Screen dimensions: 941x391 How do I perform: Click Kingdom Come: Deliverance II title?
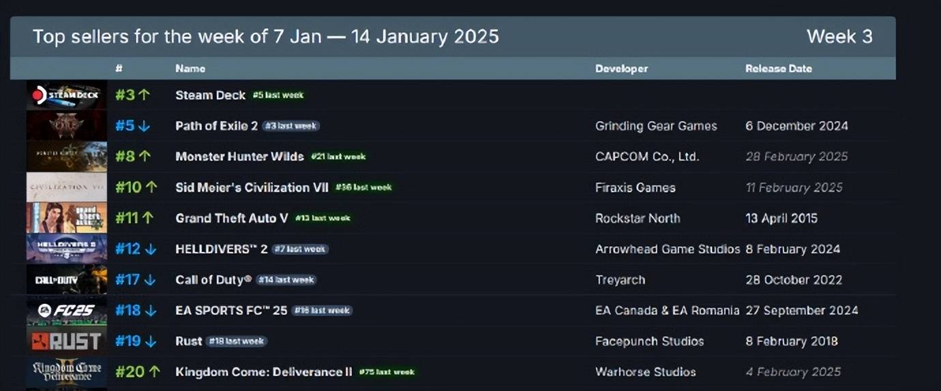click(x=264, y=372)
